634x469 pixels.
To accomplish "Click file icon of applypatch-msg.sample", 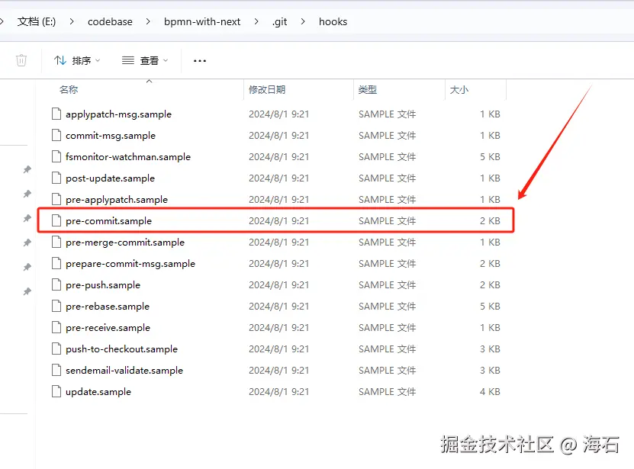I will coord(56,114).
